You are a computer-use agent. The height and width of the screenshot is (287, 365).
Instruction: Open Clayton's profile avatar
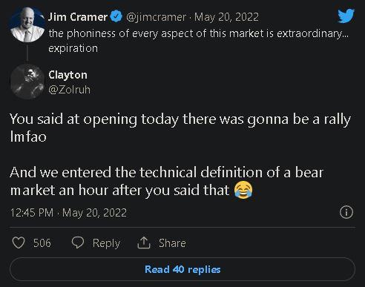(x=27, y=82)
